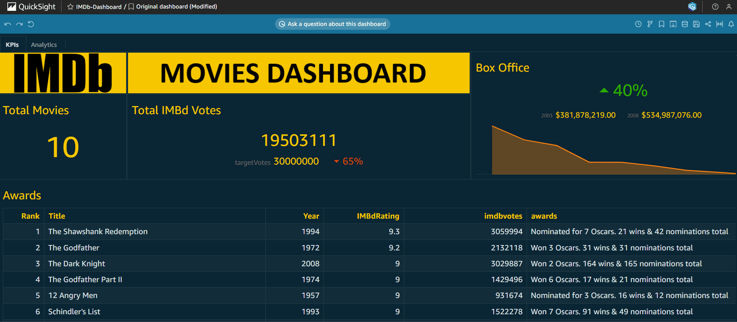Viewport: 737px width, 322px height.
Task: Click the undo arrow icon
Action: [7, 24]
